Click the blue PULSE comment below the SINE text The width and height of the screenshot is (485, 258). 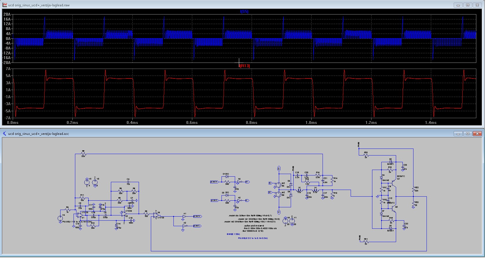[x=253, y=238]
